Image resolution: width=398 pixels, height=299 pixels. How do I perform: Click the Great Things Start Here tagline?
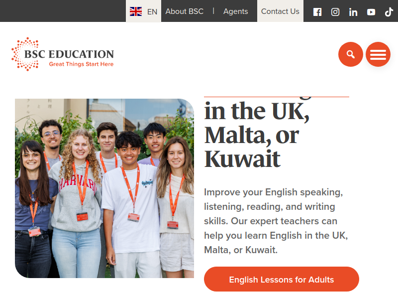pos(81,64)
